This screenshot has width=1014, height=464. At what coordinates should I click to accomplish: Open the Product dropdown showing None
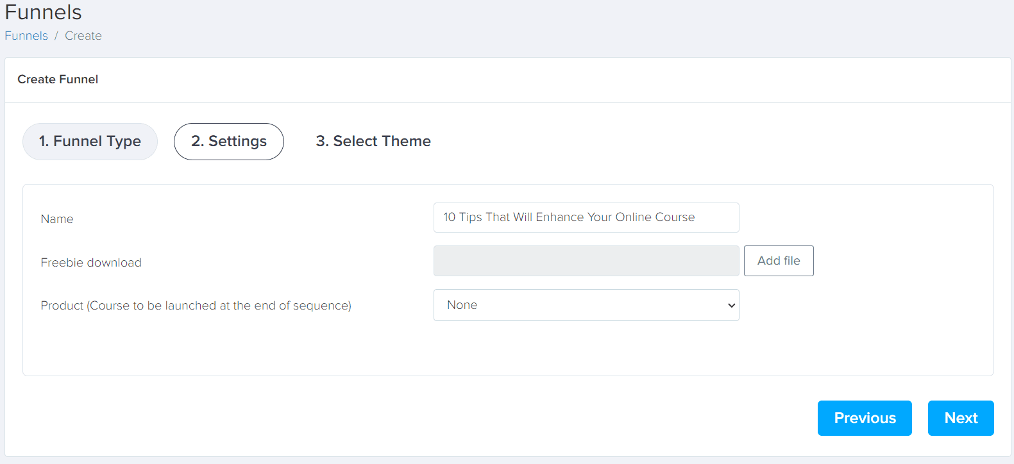point(577,305)
